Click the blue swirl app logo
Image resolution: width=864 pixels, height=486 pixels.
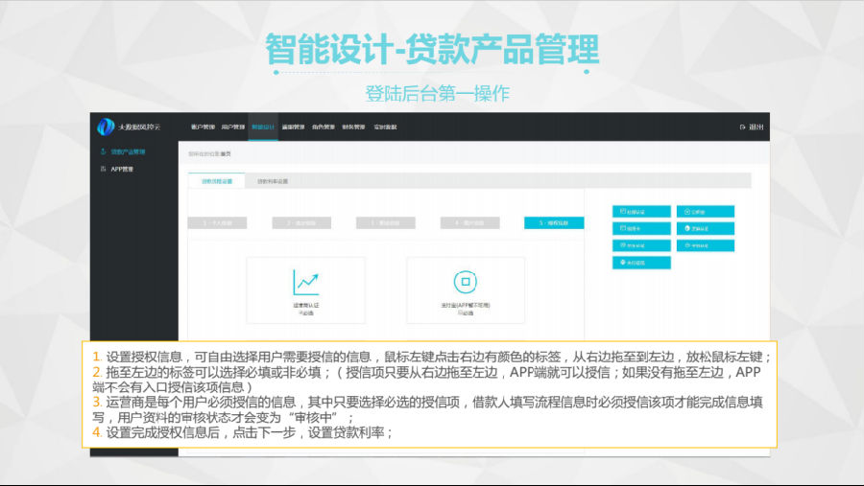click(x=107, y=127)
